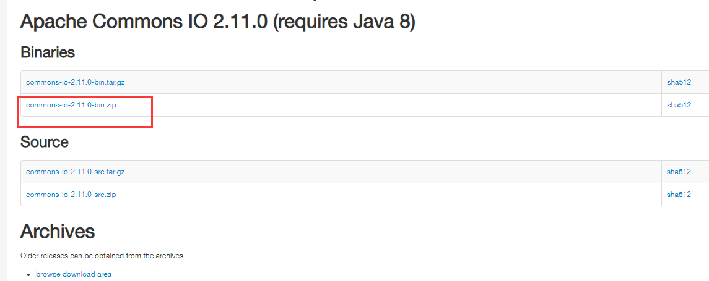Click the 'Older releases can be obtained' sentence

pos(103,256)
